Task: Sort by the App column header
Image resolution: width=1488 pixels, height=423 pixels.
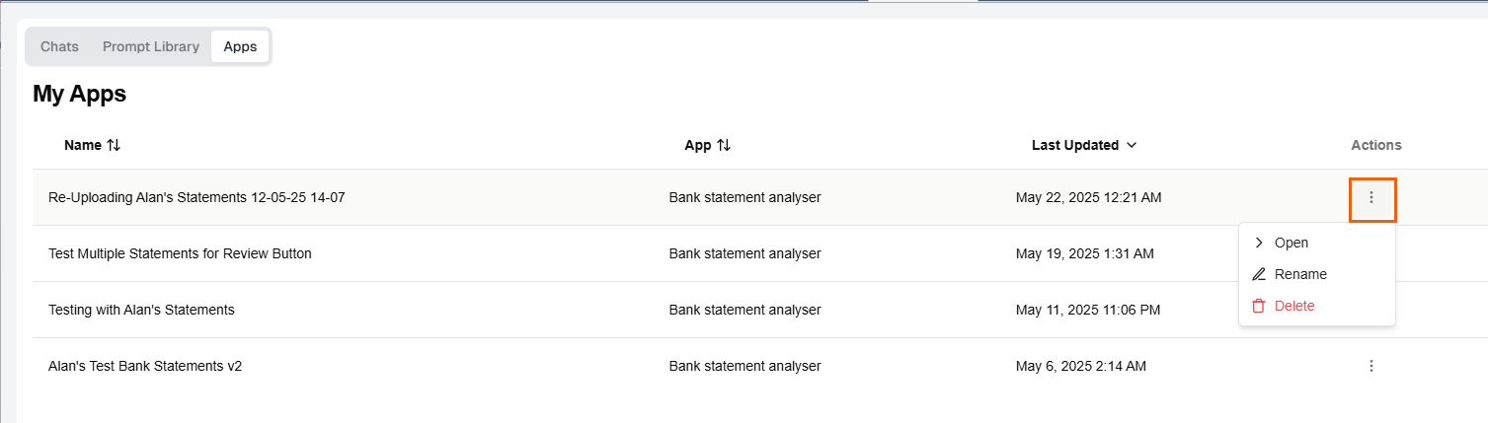Action: pyautogui.click(x=698, y=145)
